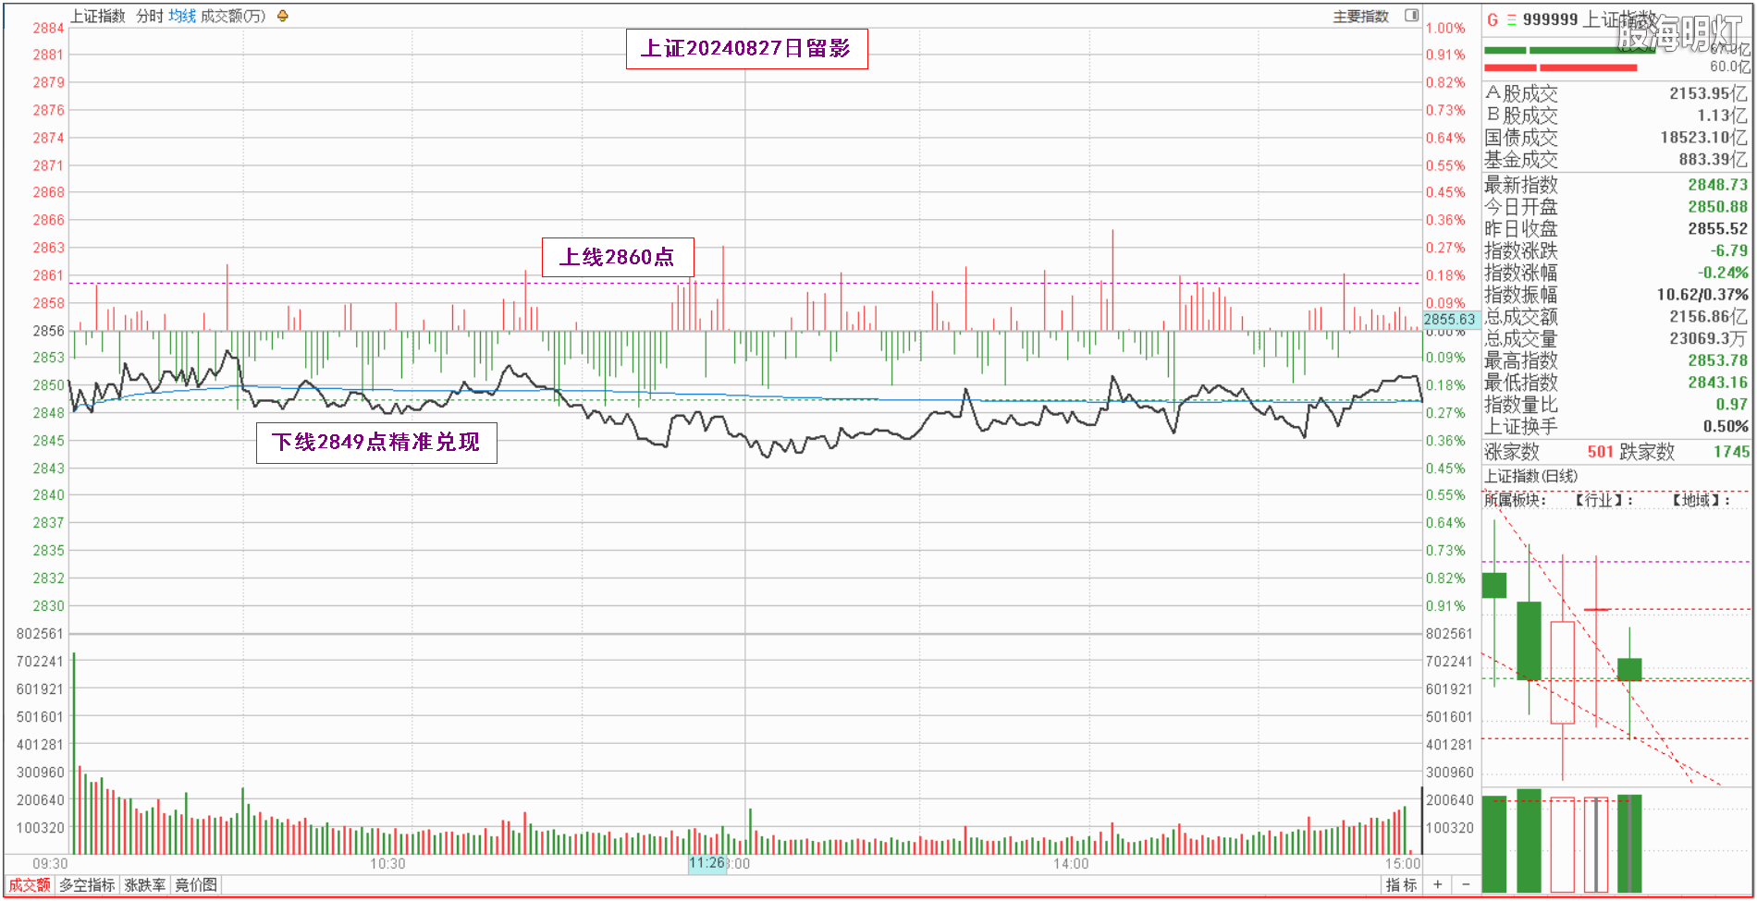Switch to the 多空指标 tab

coord(88,885)
